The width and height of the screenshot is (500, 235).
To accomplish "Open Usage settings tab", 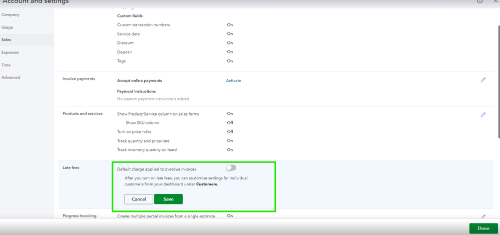I will click(8, 27).
